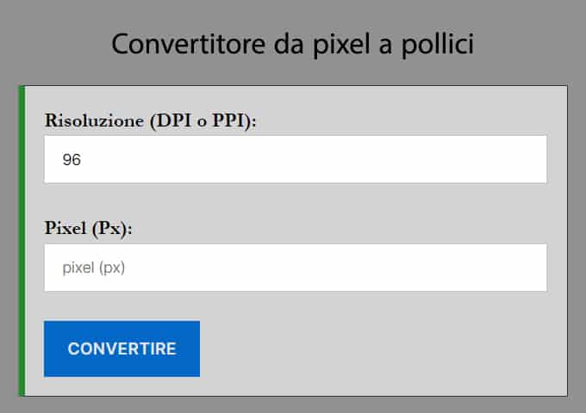The height and width of the screenshot is (413, 586).
Task: Focus the Risoluzione input field showing 96
Action: pyautogui.click(x=296, y=159)
